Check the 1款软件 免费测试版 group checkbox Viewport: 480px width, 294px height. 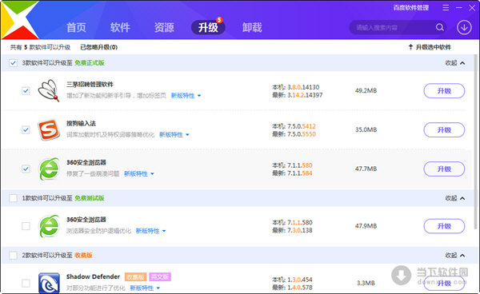pyautogui.click(x=13, y=198)
